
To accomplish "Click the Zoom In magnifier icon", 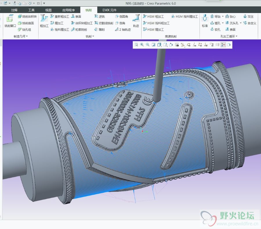I will pos(142,45).
